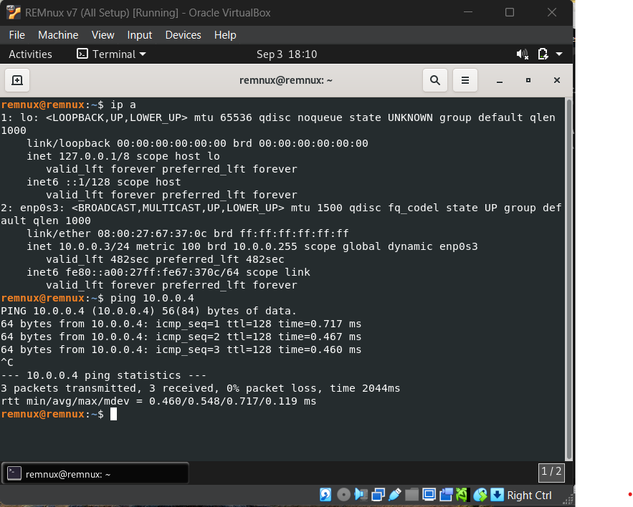Click the shared folders status icon
Viewport: 633px width, 507px height.
click(411, 495)
